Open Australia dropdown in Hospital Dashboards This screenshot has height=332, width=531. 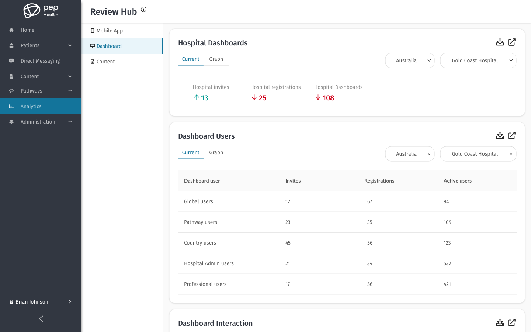click(410, 60)
